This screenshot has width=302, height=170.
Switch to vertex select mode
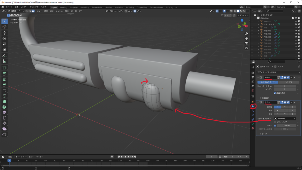point(27,11)
